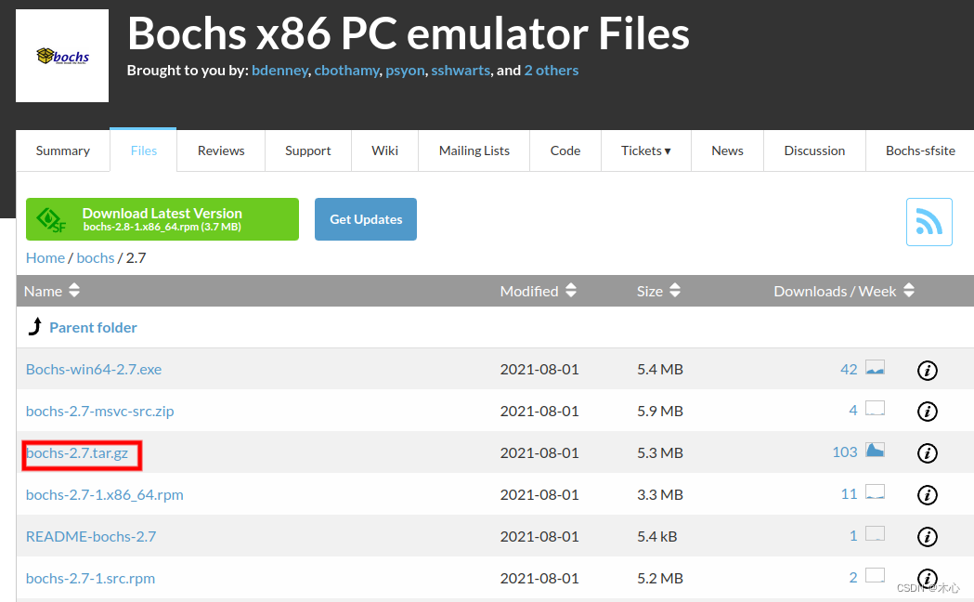Open download stats chart for bochs-2.7.tar.gz
This screenshot has height=602, width=974.
click(x=875, y=450)
